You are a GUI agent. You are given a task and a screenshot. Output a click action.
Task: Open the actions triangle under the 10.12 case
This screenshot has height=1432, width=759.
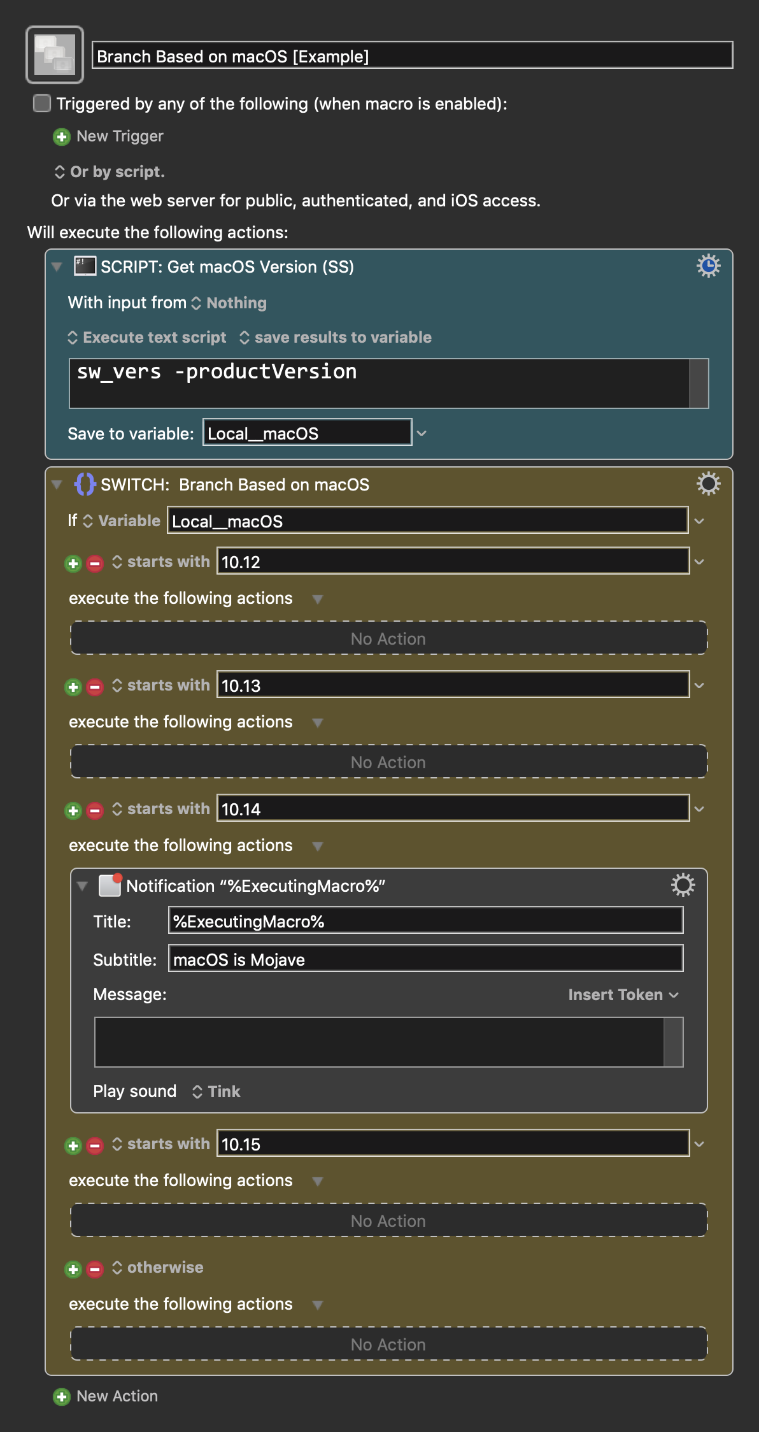pos(318,599)
